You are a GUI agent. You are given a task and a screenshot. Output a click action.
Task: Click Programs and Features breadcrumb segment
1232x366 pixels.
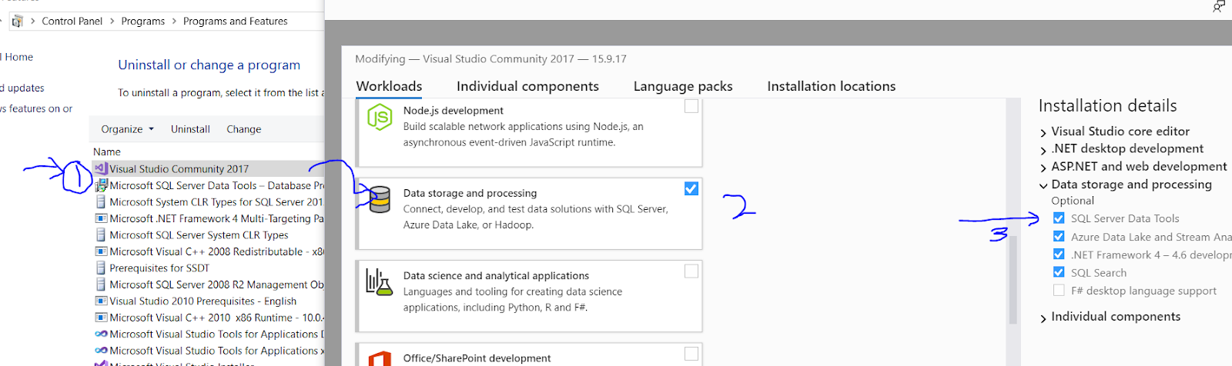236,22
